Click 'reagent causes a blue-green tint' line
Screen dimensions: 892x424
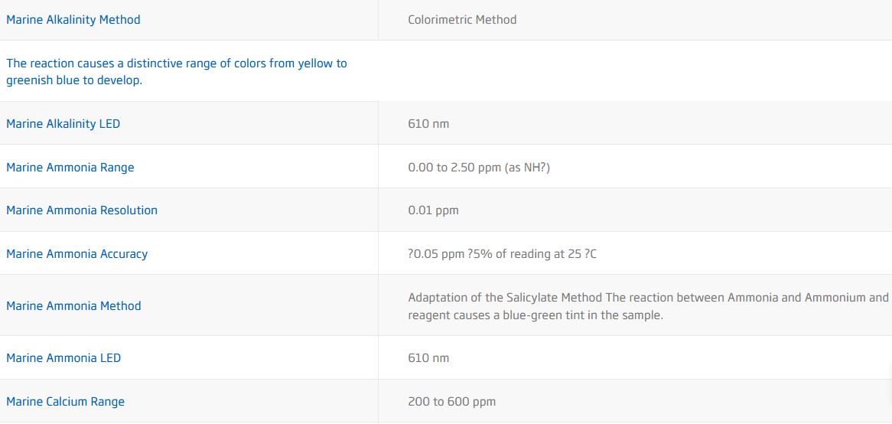click(536, 315)
